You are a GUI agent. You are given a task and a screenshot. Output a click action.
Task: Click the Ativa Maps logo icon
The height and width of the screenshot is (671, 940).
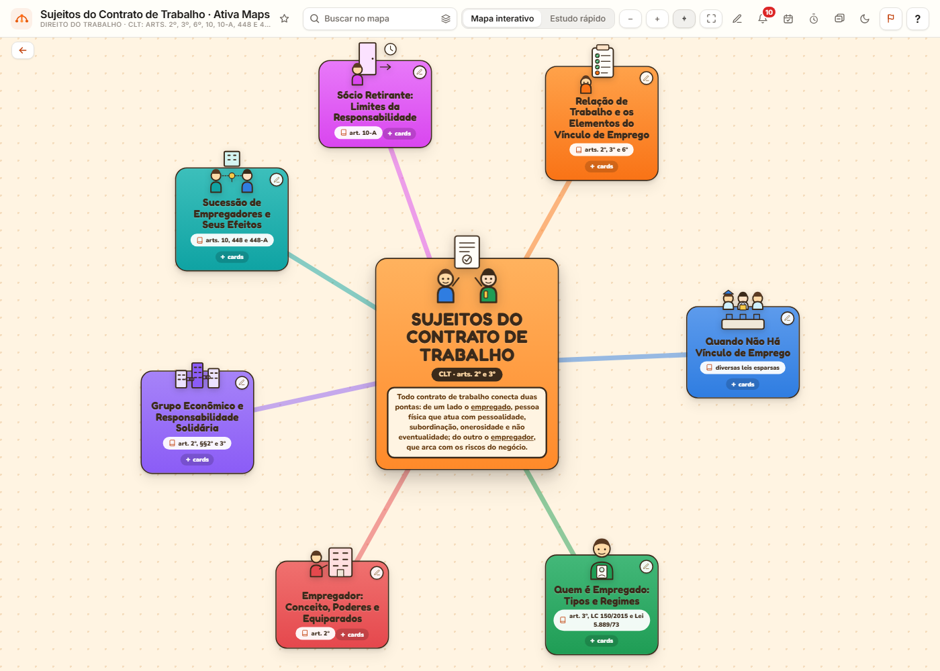click(x=21, y=19)
